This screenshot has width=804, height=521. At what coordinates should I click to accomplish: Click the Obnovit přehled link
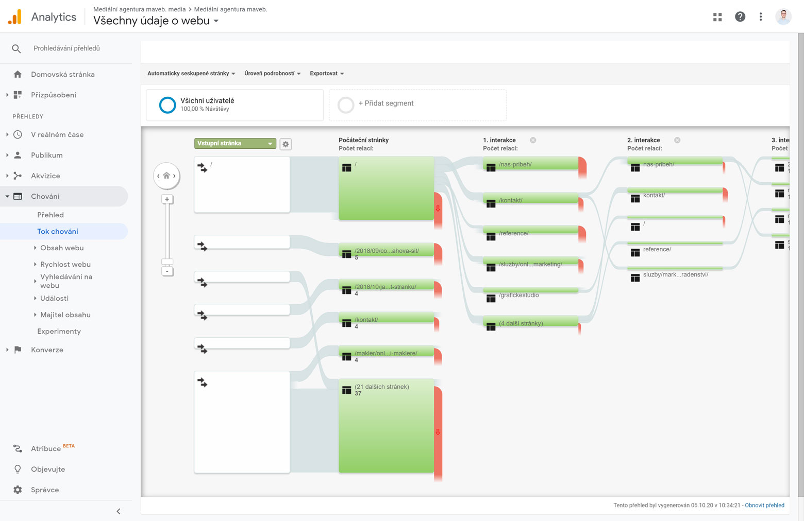(x=764, y=506)
